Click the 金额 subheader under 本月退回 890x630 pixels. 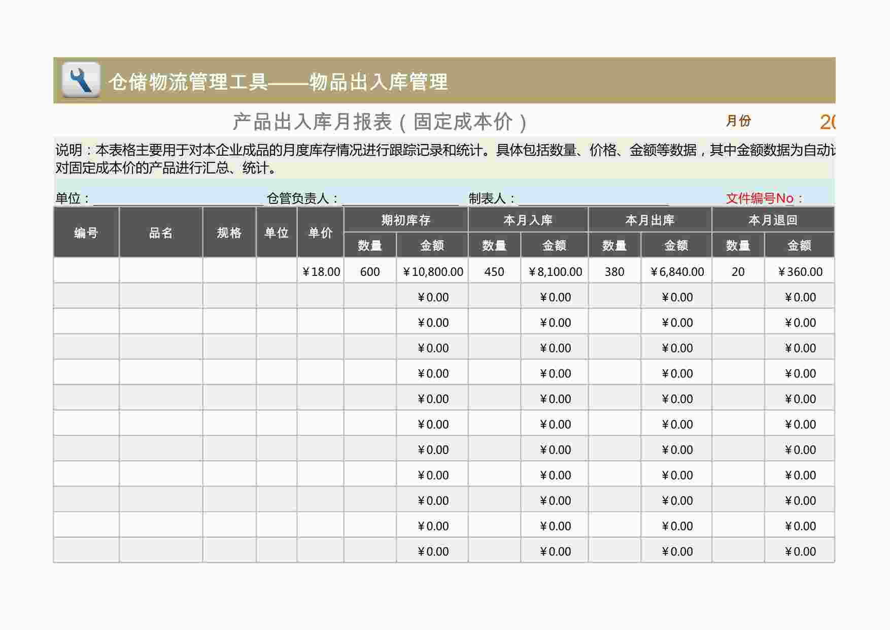click(x=800, y=246)
